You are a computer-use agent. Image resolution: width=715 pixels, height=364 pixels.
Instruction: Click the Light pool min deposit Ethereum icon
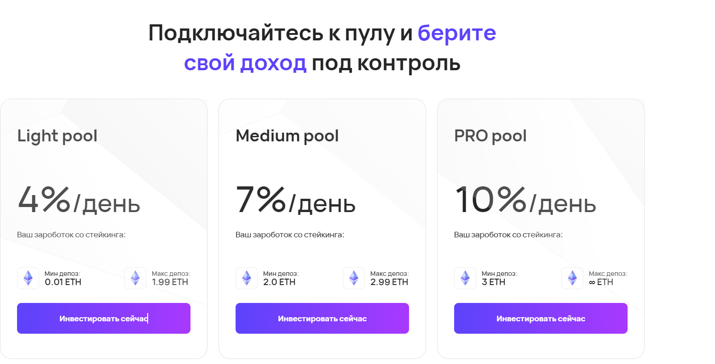pyautogui.click(x=28, y=278)
